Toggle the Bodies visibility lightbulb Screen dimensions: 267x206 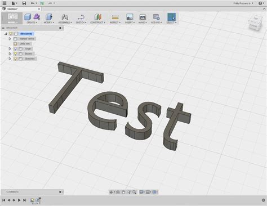tap(15, 53)
